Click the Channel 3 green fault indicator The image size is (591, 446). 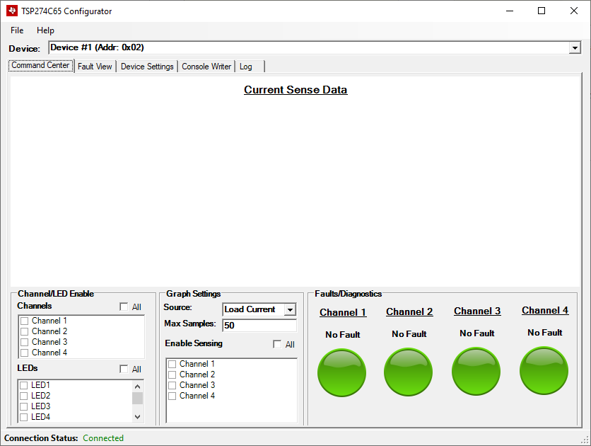click(476, 372)
